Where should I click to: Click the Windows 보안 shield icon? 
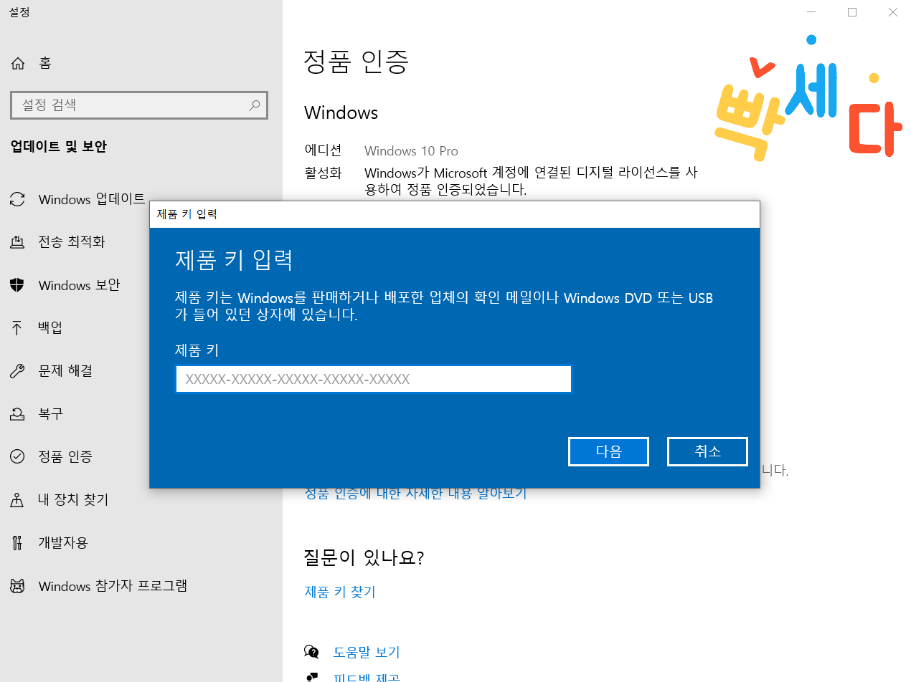[17, 285]
